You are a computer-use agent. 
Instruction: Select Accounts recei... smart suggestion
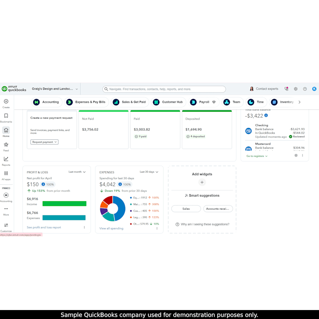218,209
